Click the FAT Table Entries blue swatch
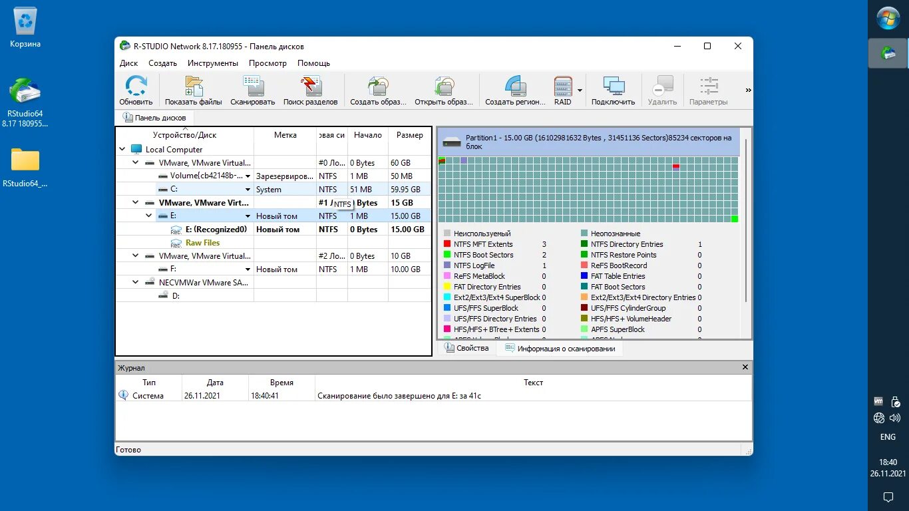The image size is (909, 511). (x=584, y=276)
